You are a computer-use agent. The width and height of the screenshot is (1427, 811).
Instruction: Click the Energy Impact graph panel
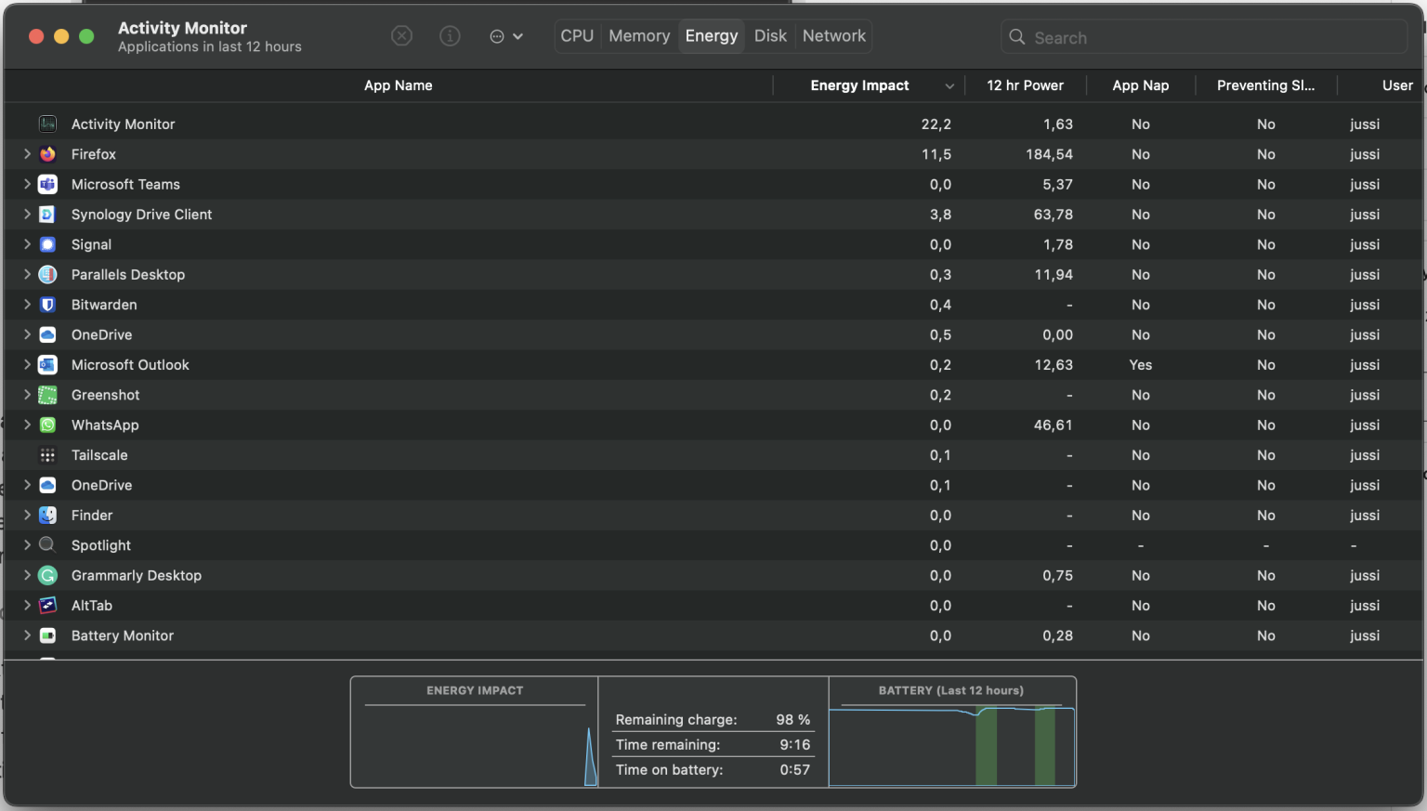point(475,732)
